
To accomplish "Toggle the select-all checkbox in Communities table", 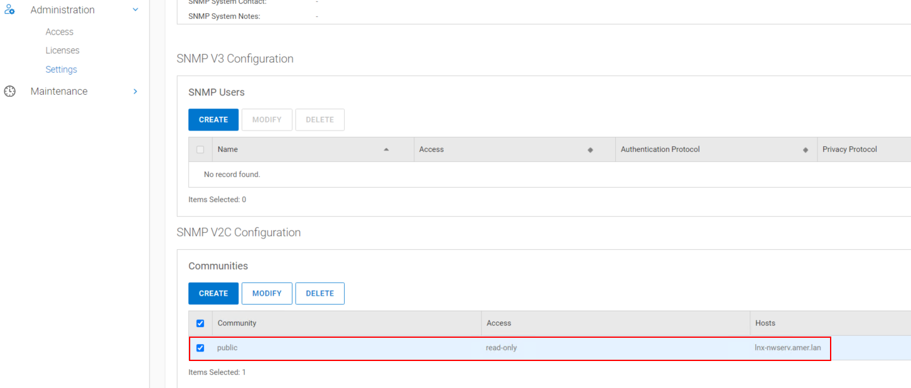I will coord(200,323).
